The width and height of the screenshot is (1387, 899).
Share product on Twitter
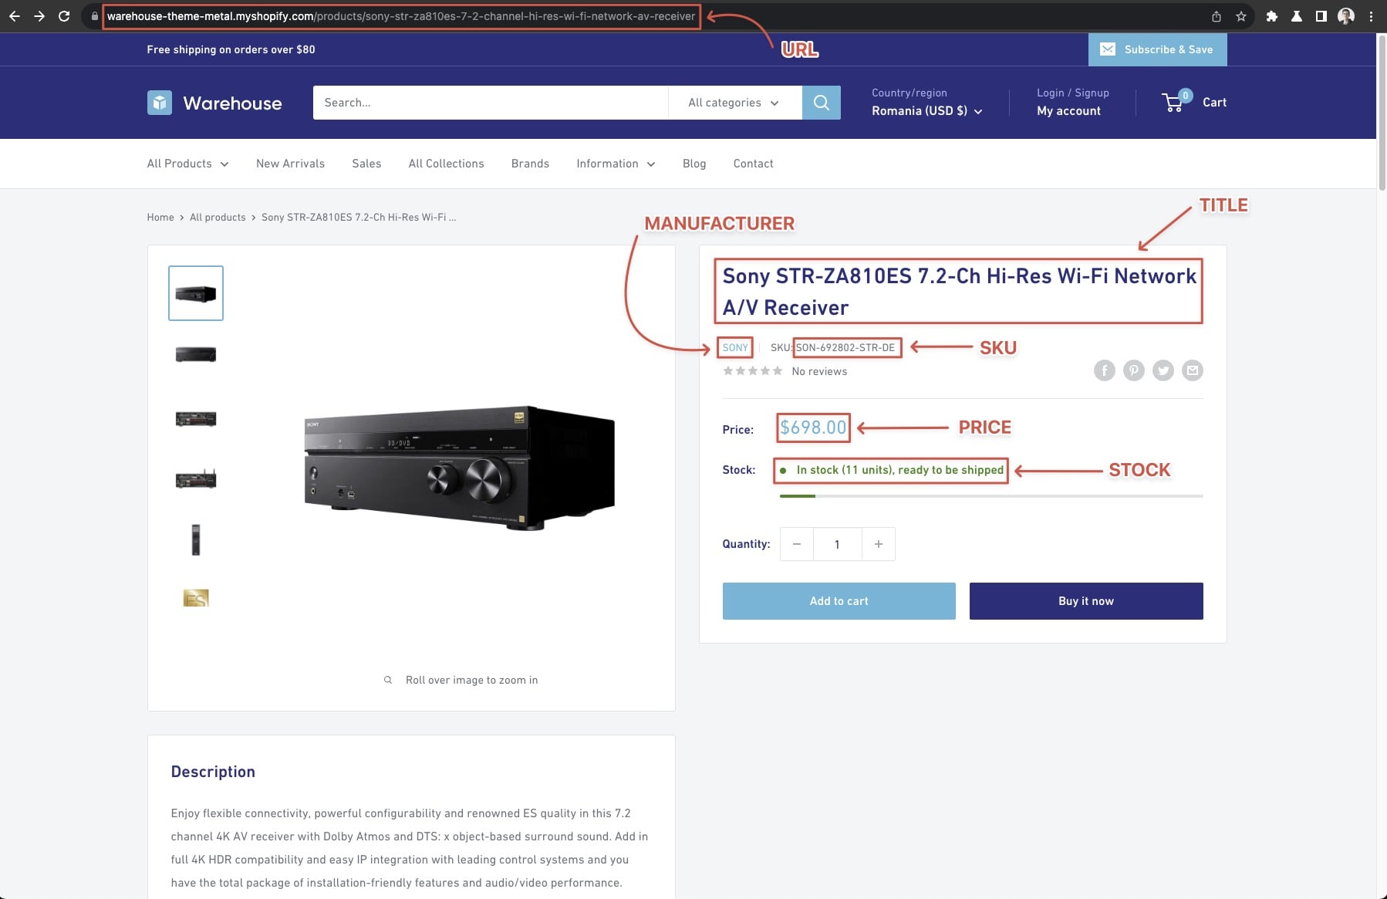(1163, 371)
